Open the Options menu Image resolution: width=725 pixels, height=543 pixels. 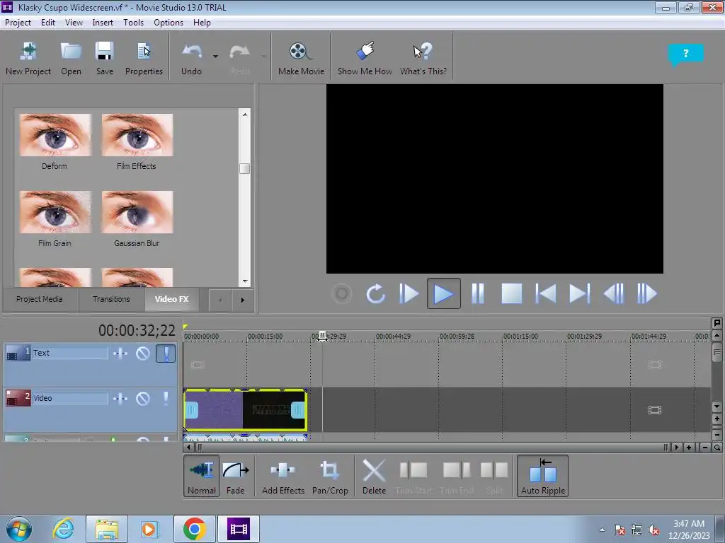pos(169,23)
